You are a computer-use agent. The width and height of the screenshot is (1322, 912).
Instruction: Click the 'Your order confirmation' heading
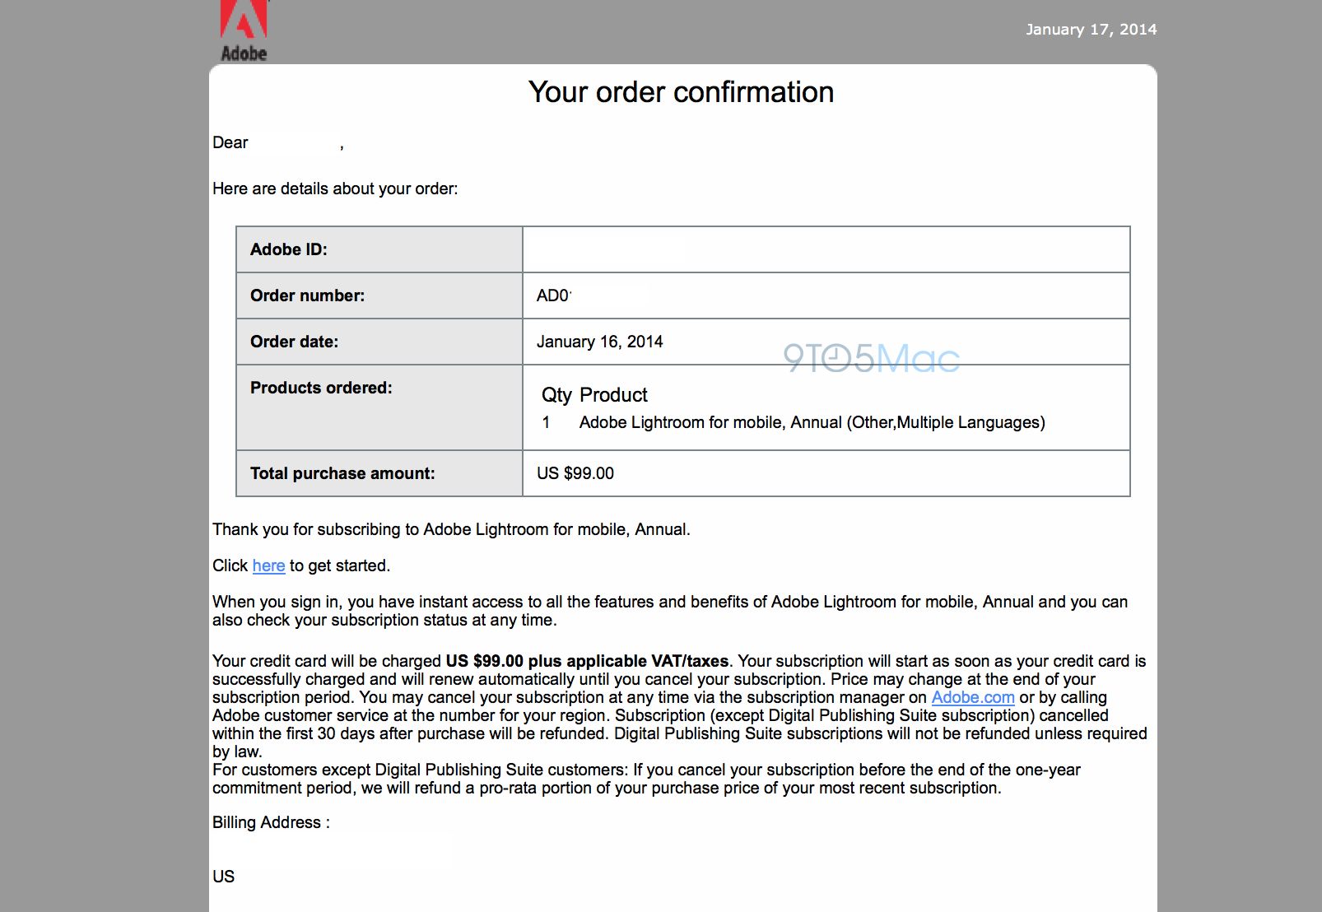point(681,92)
